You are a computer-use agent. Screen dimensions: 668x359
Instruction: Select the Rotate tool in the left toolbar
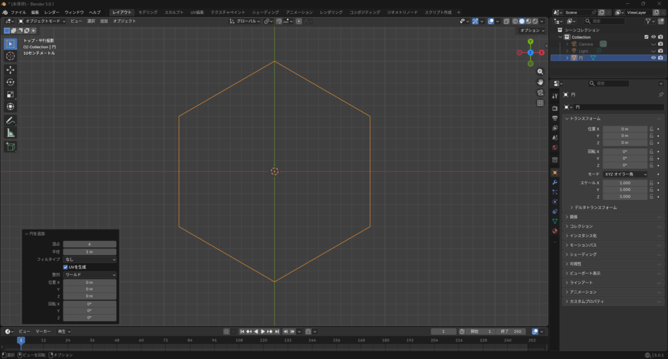tap(10, 82)
